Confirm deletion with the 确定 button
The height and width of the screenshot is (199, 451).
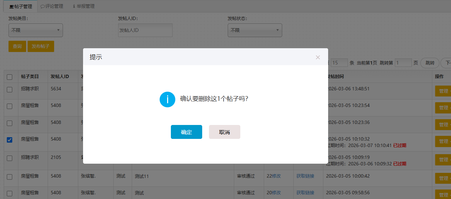[x=186, y=132]
